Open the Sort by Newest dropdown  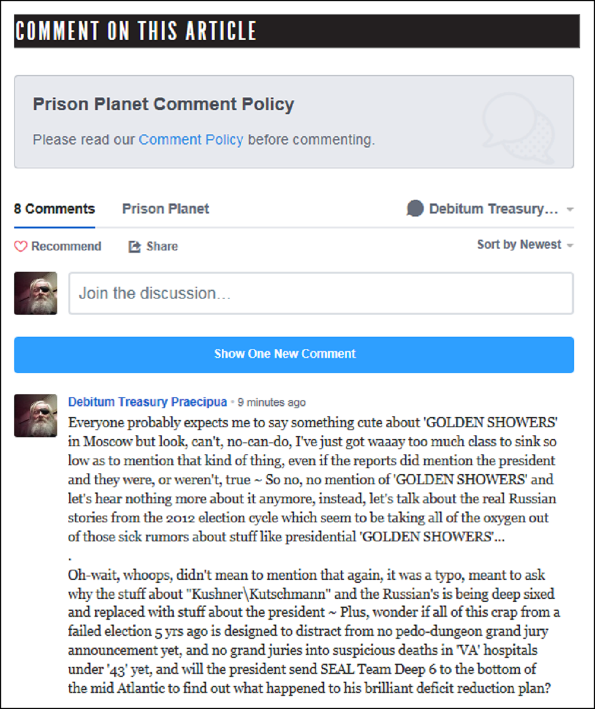[x=519, y=244]
